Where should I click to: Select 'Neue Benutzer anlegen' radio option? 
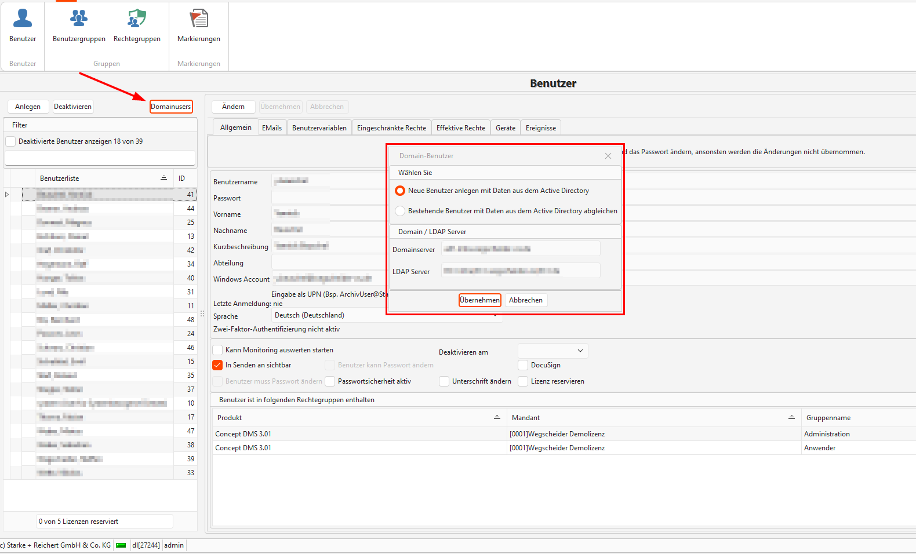click(x=400, y=191)
